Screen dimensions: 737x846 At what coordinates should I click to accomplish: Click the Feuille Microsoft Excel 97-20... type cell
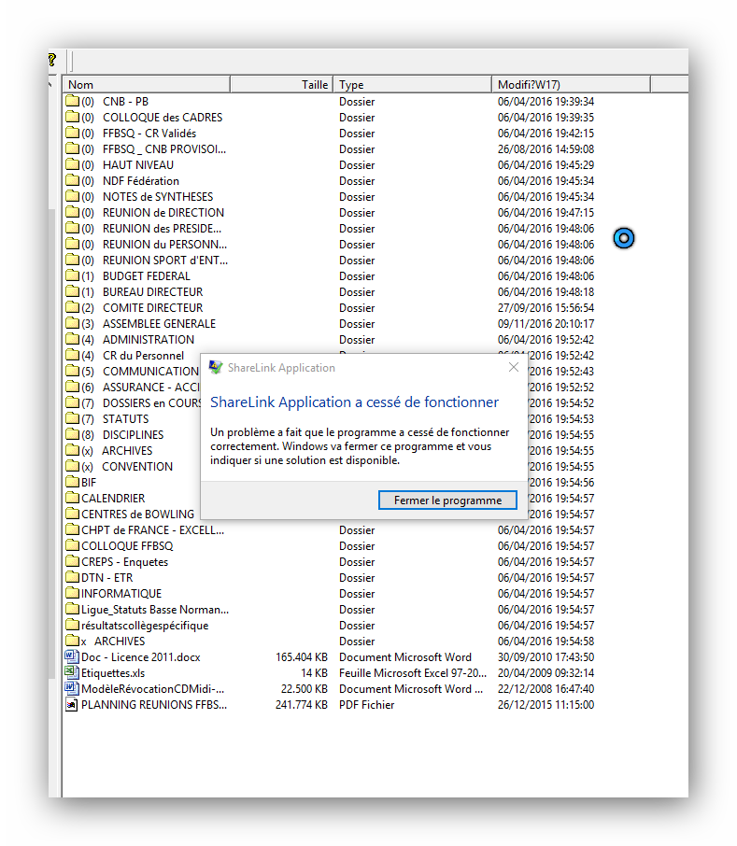(413, 673)
